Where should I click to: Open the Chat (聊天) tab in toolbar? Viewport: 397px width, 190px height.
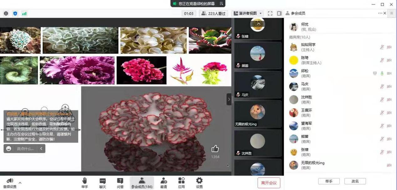click(x=102, y=182)
